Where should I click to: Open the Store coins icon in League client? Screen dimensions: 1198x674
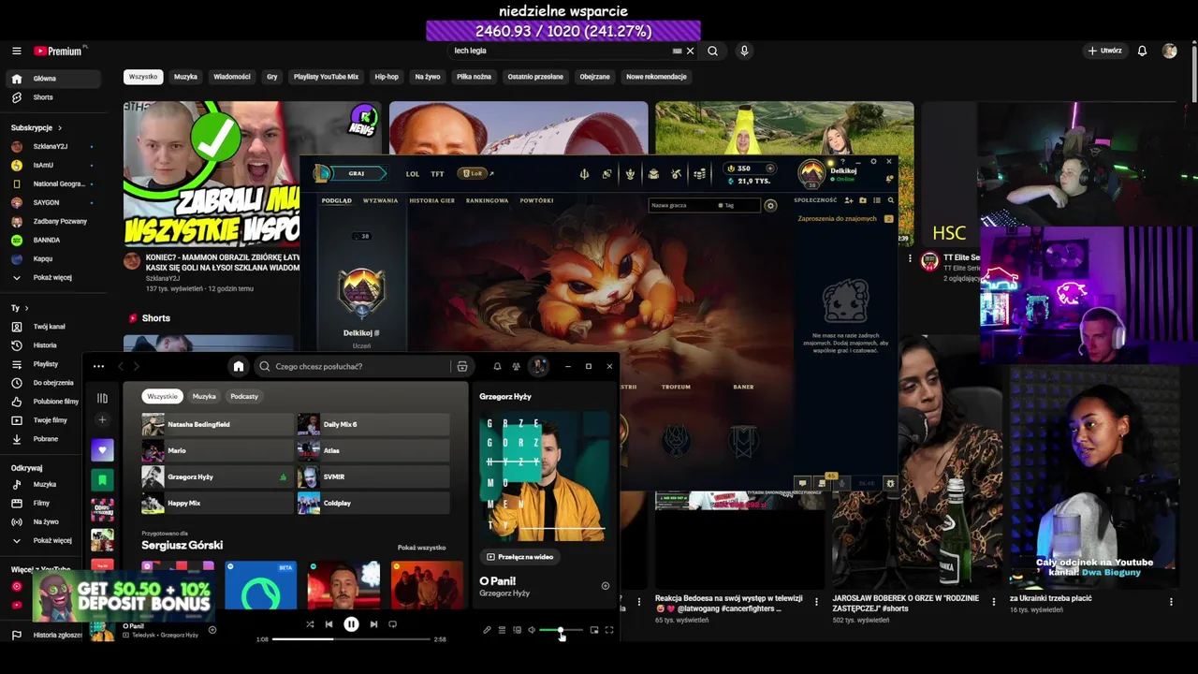click(699, 174)
